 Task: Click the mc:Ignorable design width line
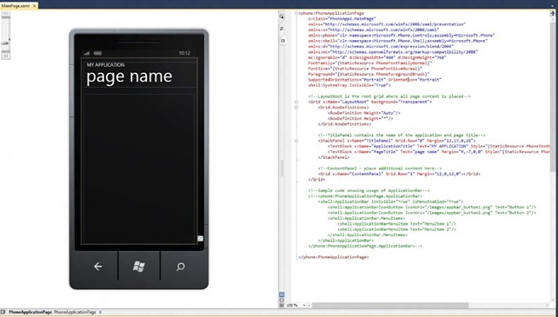pyautogui.click(x=377, y=57)
